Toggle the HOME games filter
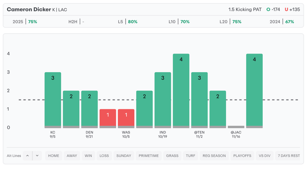This screenshot has height=171, width=307. pos(54,156)
